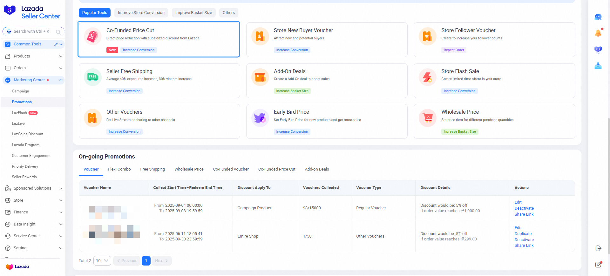Click Duplicate for the Entire Shop voucher
Screen dimensions: 610x276
pyautogui.click(x=523, y=234)
